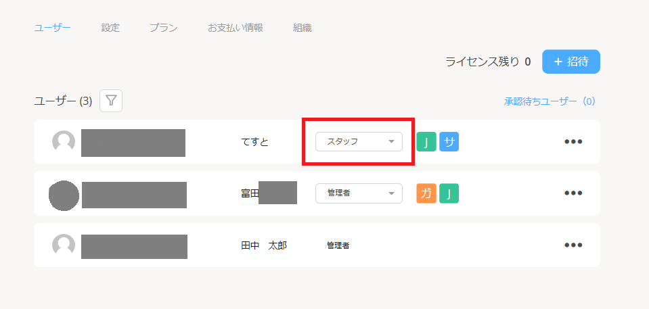Open the user filter funnel icon
The height and width of the screenshot is (309, 649).
[111, 101]
